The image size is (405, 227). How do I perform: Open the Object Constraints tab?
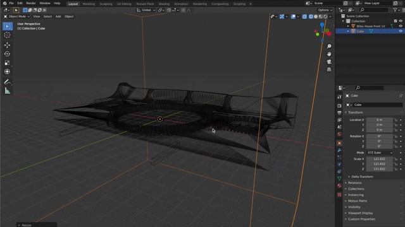tap(339, 172)
